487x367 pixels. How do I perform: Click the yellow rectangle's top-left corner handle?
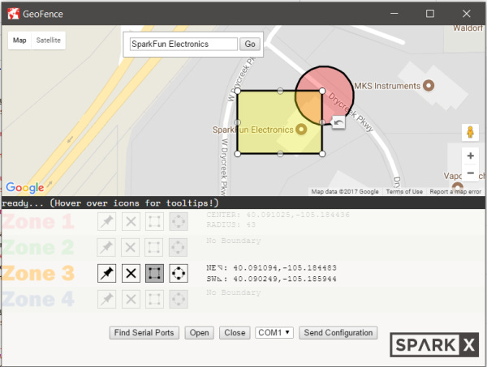coord(237,91)
